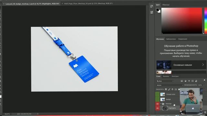Image resolution: width=207 pixels, height=116 pixels.
Task: Click the Highlights layer thumbnail
Action: point(165,108)
